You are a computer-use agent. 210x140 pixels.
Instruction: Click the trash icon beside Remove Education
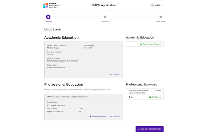[x=91, y=116]
